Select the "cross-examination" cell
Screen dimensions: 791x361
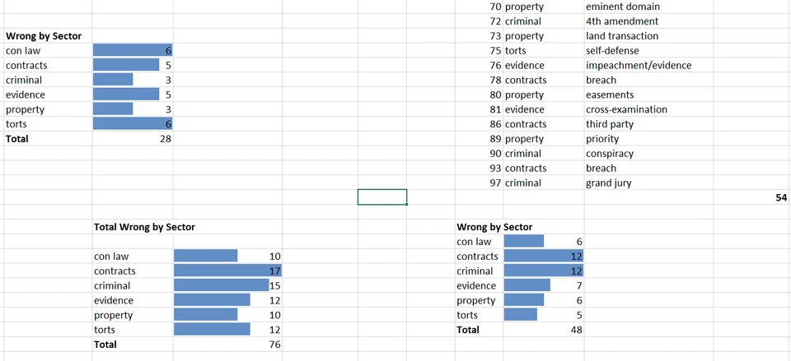click(626, 109)
